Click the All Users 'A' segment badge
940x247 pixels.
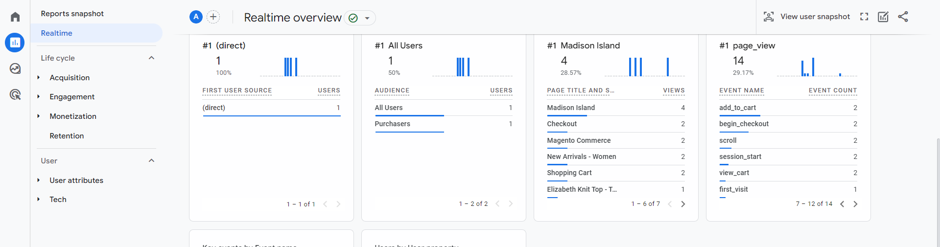196,17
